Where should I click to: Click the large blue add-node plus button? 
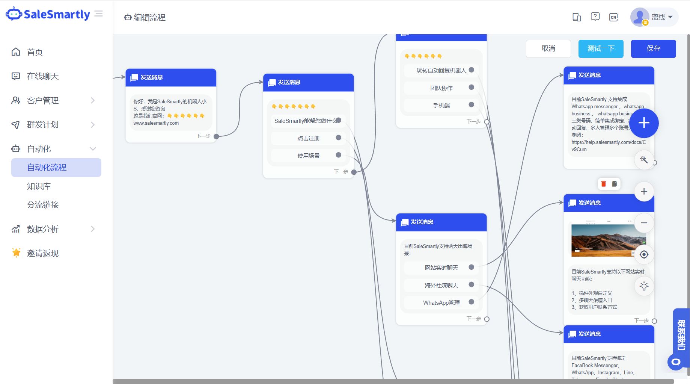click(x=644, y=123)
